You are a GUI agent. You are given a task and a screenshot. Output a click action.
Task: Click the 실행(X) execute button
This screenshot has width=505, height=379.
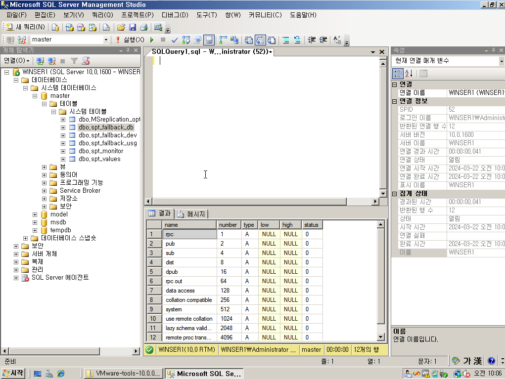[x=130, y=40]
